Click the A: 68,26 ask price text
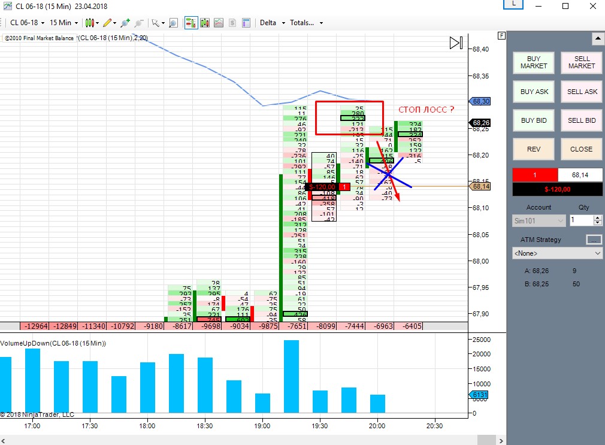605x445 pixels. point(536,271)
